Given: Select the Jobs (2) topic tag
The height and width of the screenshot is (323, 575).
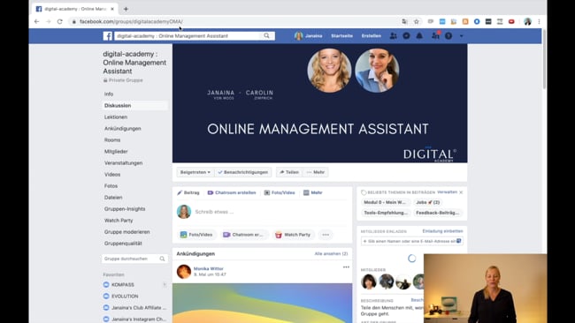Looking at the screenshot, I should (427, 202).
